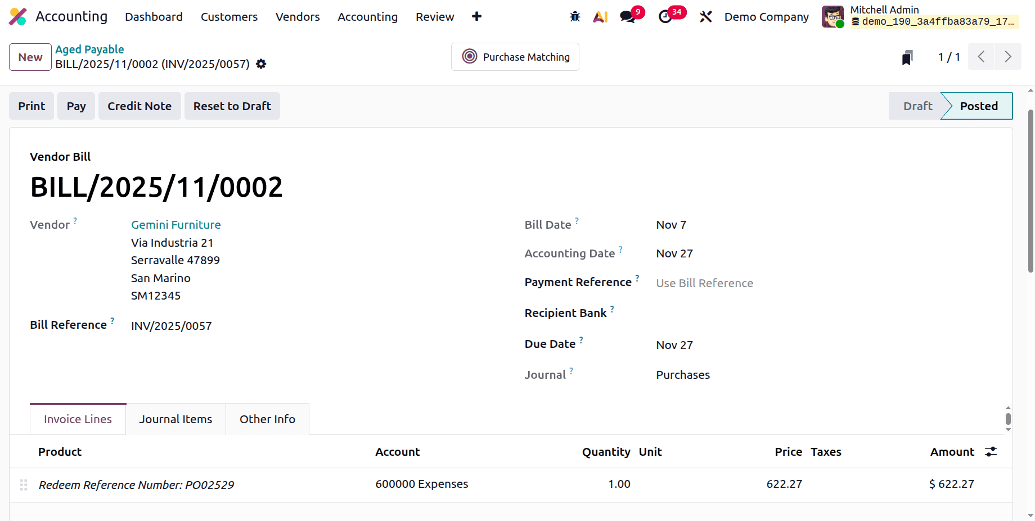Click Accounting Date help question mark

[621, 250]
